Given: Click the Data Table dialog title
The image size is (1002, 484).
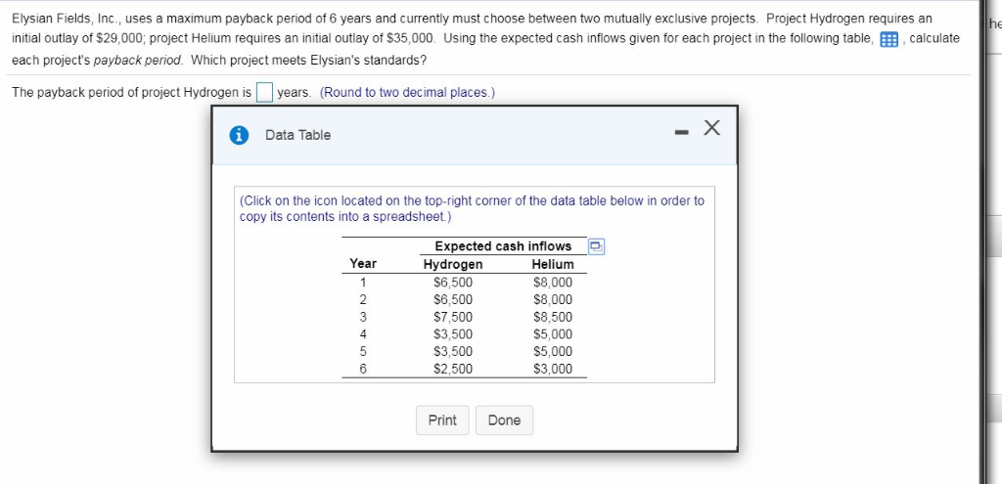Looking at the screenshot, I should click(x=297, y=135).
